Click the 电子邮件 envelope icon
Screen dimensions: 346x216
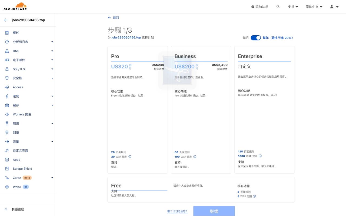click(7, 60)
